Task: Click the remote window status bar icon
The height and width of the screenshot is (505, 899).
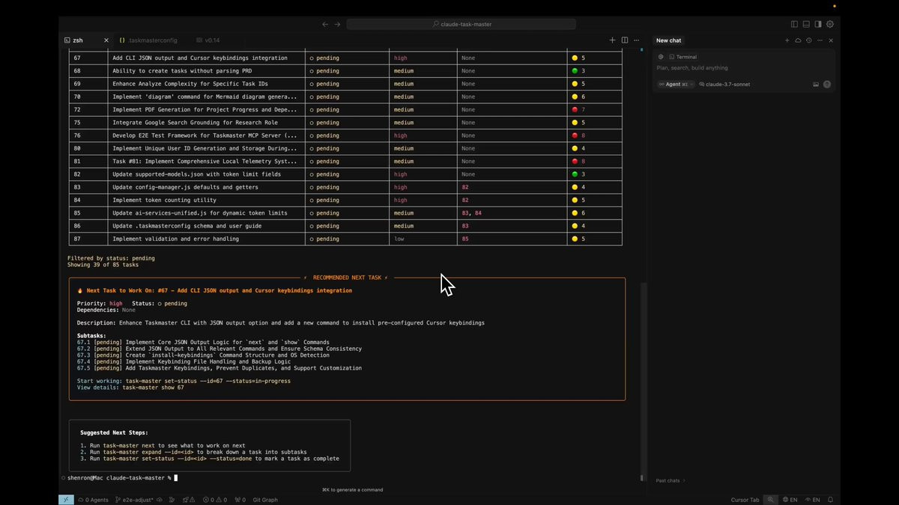Action: click(x=66, y=500)
